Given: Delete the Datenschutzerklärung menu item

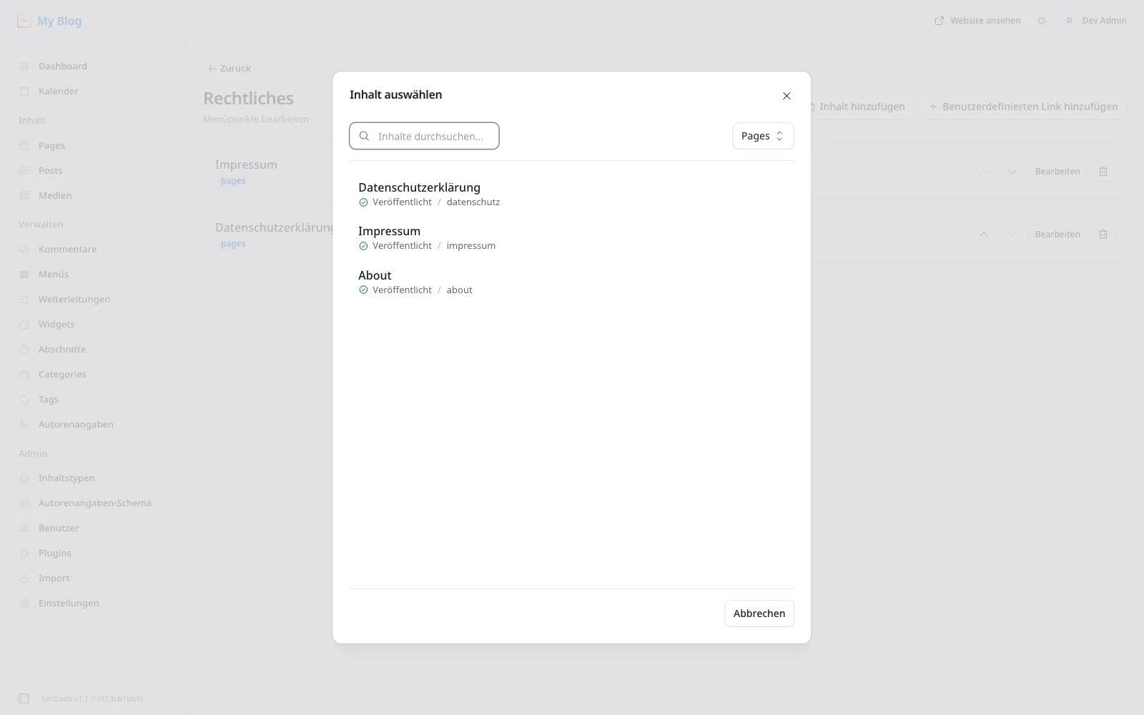Looking at the screenshot, I should point(1103,235).
